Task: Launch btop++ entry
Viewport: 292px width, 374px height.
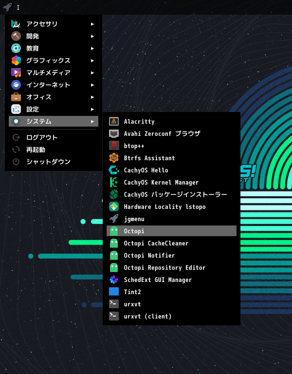Action: [171, 146]
